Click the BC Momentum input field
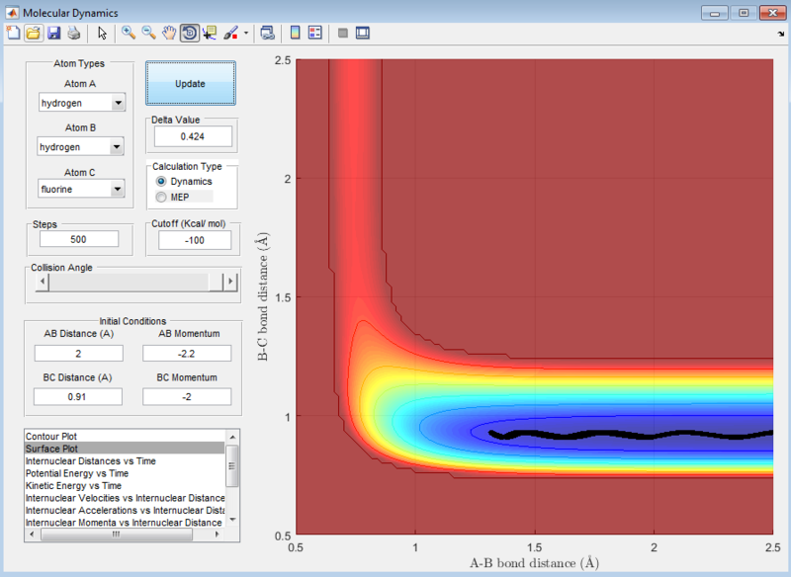Image resolution: width=791 pixels, height=577 pixels. click(187, 396)
